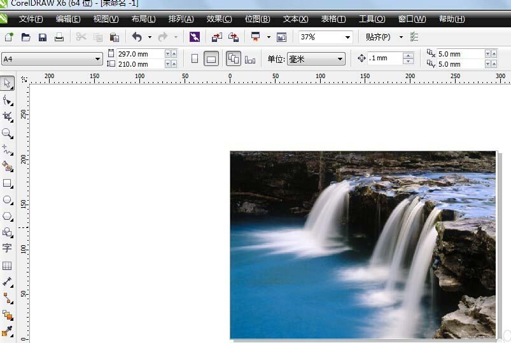Select the Basic Shapes tool
The image size is (511, 343).
7,232
